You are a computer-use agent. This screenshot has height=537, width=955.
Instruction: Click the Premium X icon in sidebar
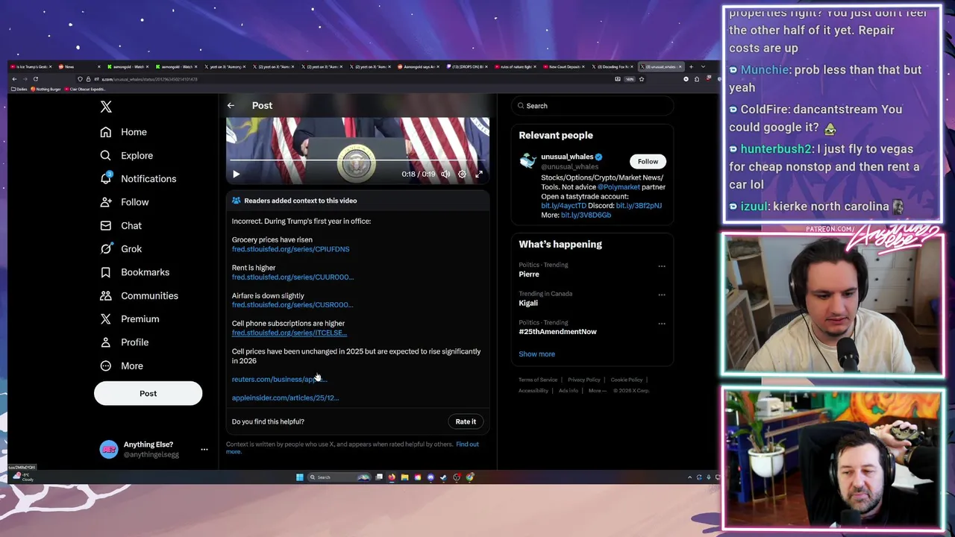click(106, 319)
